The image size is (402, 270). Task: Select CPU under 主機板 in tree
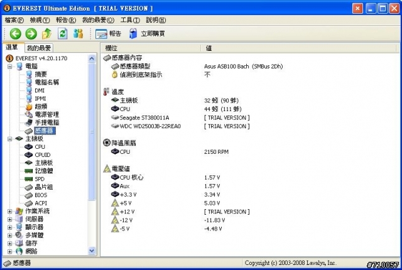point(40,147)
